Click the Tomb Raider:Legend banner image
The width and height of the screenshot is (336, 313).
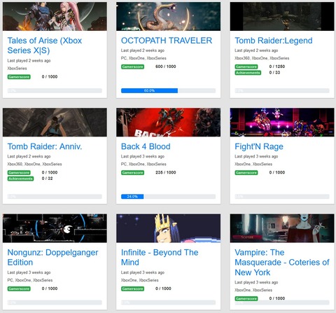[282, 16]
